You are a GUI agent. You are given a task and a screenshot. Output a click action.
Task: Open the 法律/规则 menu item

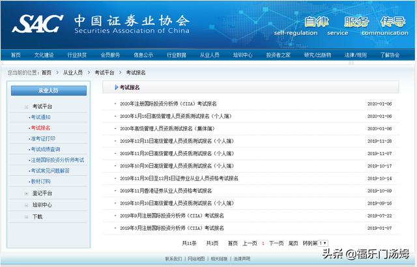coord(356,55)
